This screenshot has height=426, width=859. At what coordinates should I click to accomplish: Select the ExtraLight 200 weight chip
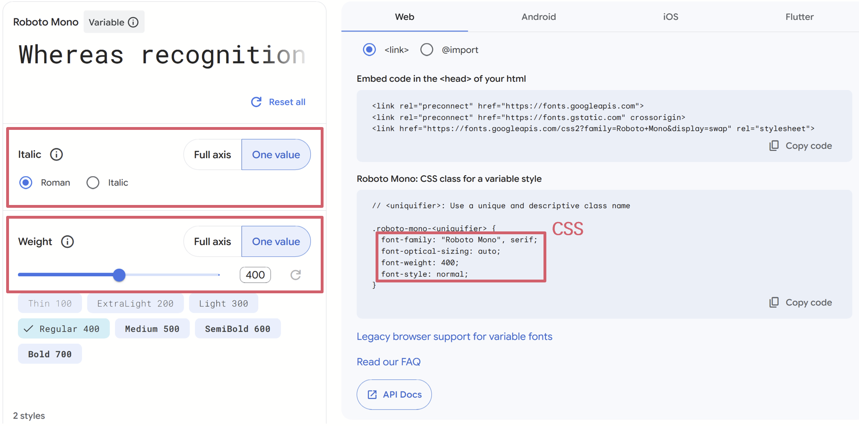click(135, 303)
